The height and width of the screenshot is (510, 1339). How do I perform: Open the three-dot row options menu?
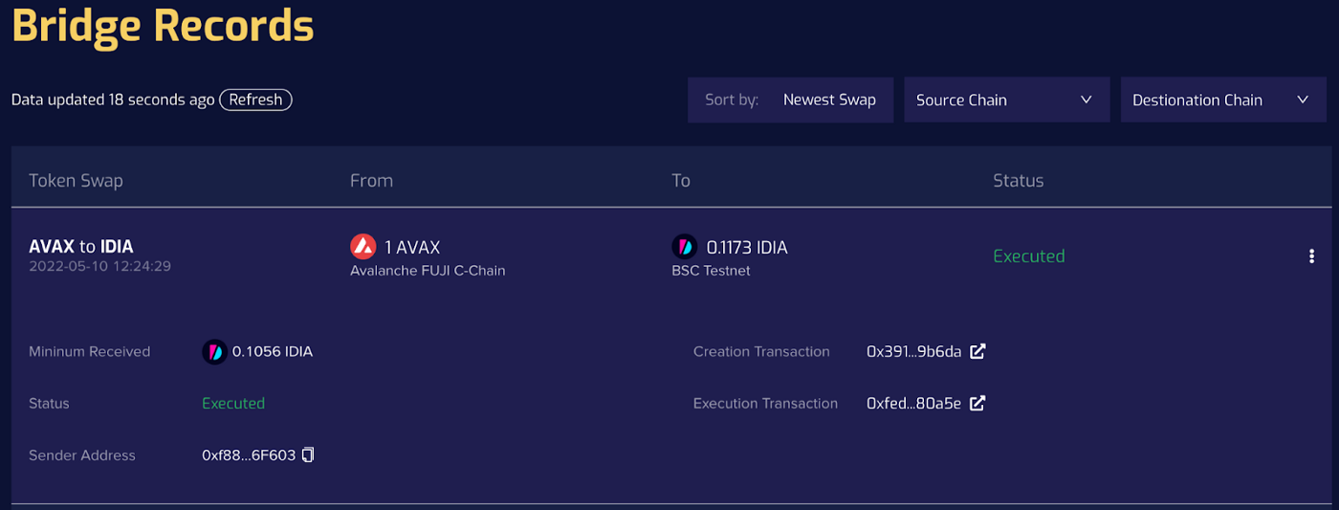pyautogui.click(x=1311, y=255)
